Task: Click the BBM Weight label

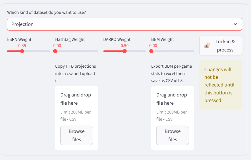Action: 162,39
